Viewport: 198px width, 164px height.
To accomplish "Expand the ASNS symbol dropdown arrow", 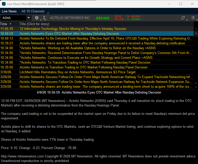I will point(29,18).
